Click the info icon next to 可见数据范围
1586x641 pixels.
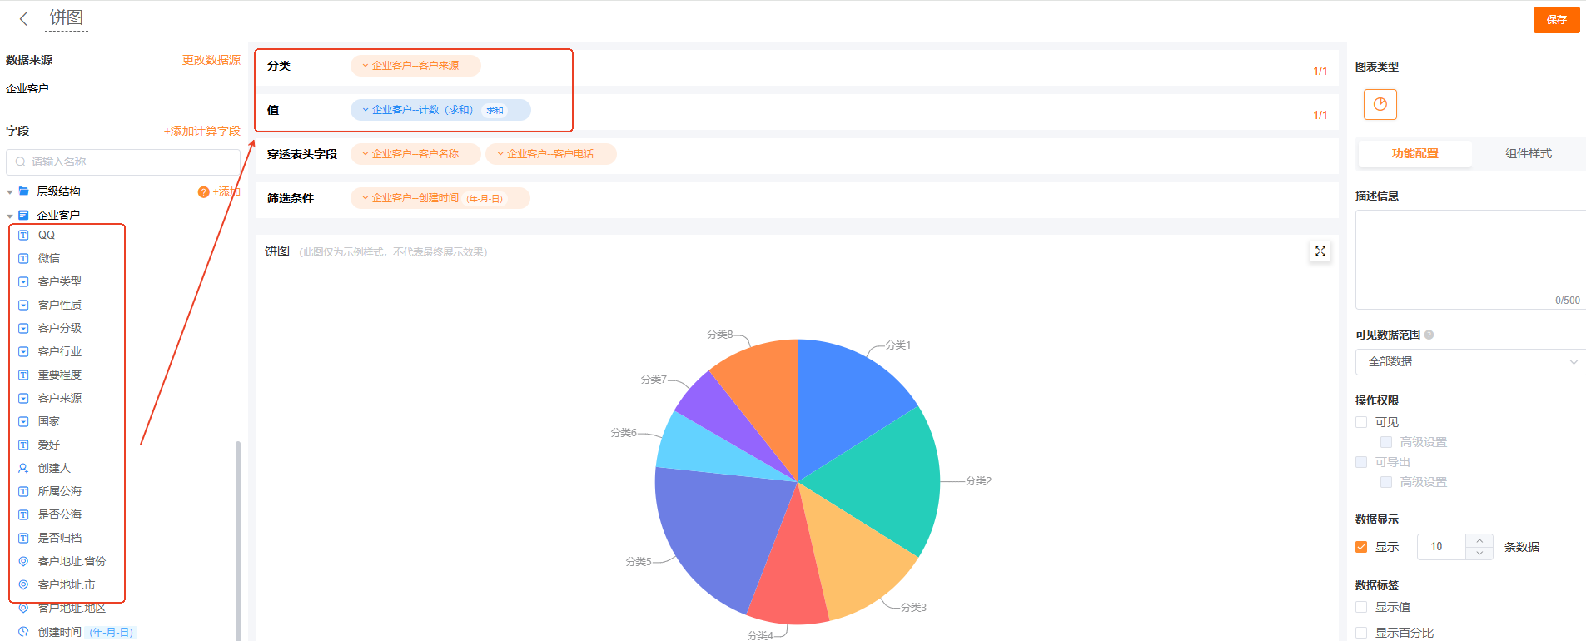(1429, 335)
